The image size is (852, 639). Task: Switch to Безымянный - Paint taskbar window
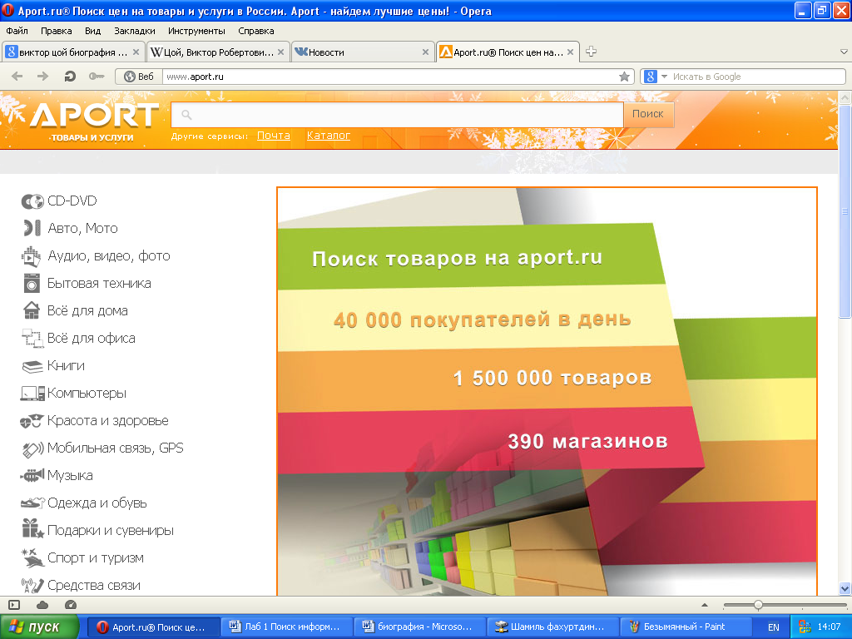(685, 627)
